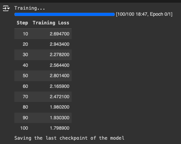Click loss value 2.943400
This screenshot has width=181, height=144.
[x=60, y=44]
